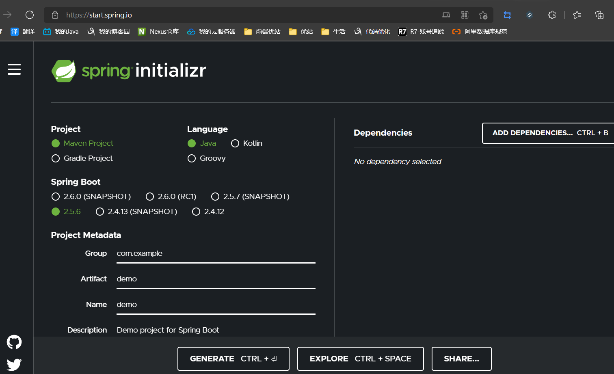Open the Twitter link icon
The width and height of the screenshot is (614, 374).
click(14, 364)
